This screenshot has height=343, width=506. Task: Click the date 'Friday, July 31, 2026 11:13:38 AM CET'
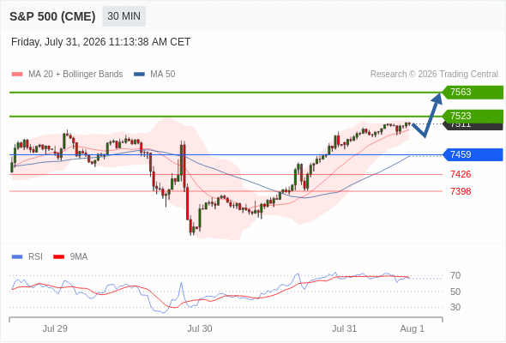coord(100,42)
